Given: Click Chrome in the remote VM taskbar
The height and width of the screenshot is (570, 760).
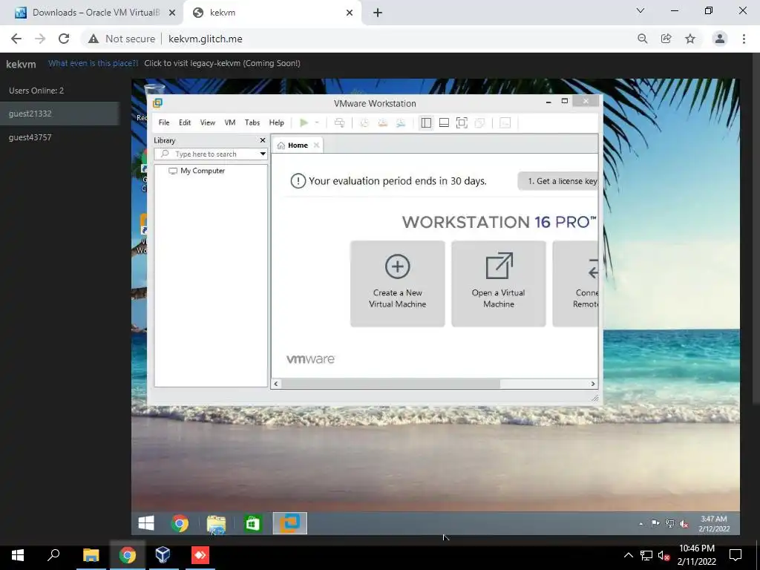Looking at the screenshot, I should pyautogui.click(x=180, y=523).
